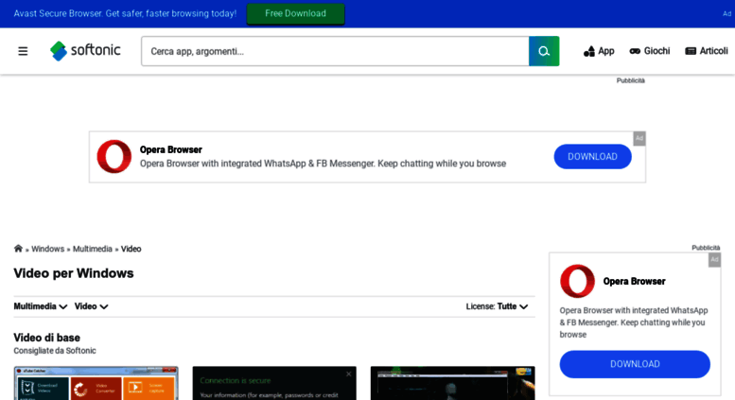
Task: Open the License: Tutte filter dropdown
Action: 497,306
